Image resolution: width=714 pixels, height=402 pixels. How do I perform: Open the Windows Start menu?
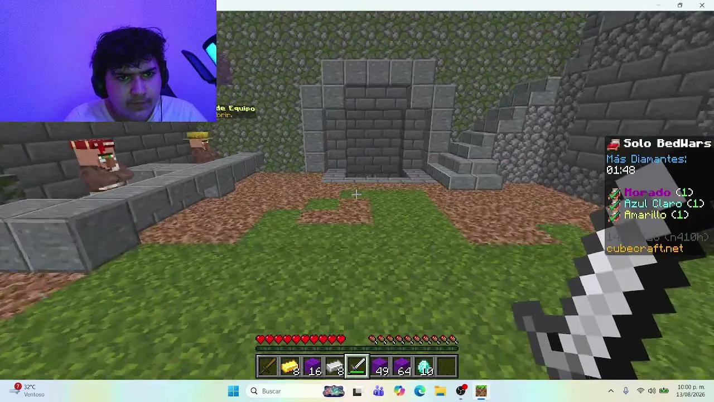coord(233,391)
